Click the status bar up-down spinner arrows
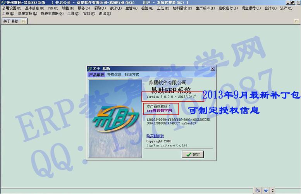Viewport: 301px width, 194px height. pyautogui.click(x=273, y=191)
